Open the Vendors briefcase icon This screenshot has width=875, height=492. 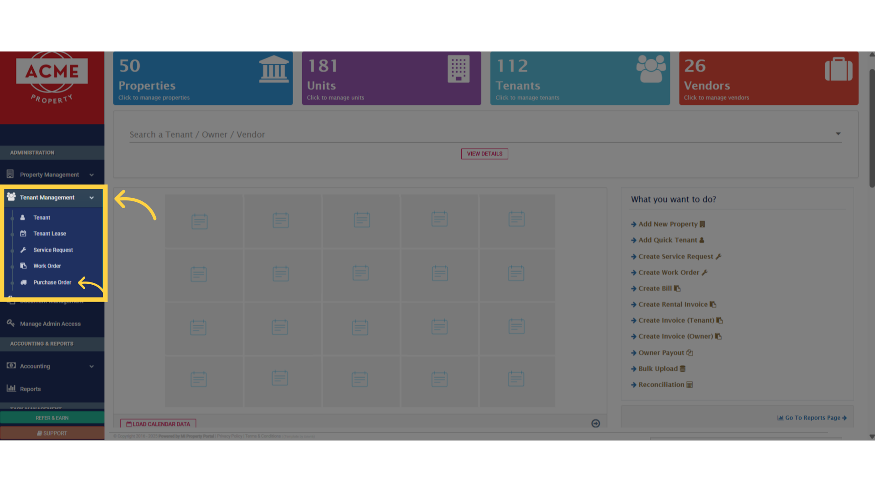click(x=839, y=69)
